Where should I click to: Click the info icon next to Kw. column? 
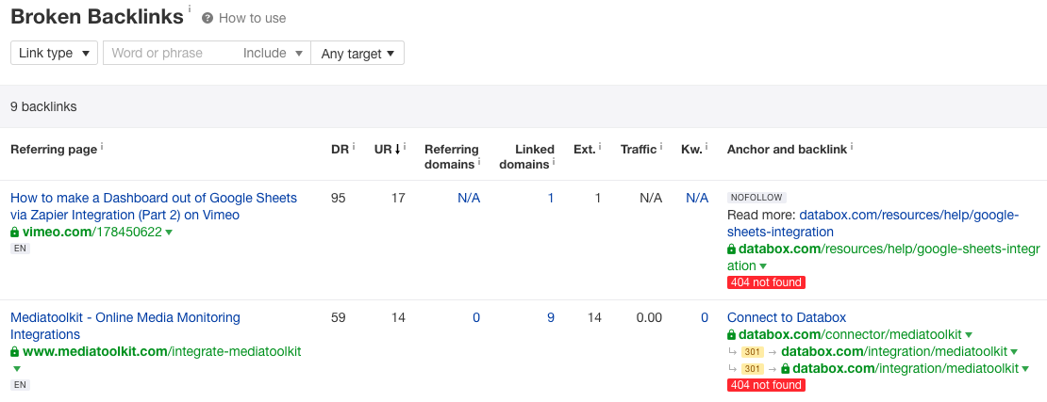[706, 146]
